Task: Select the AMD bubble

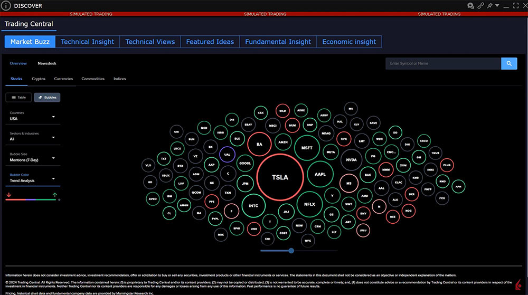Action: point(365,196)
